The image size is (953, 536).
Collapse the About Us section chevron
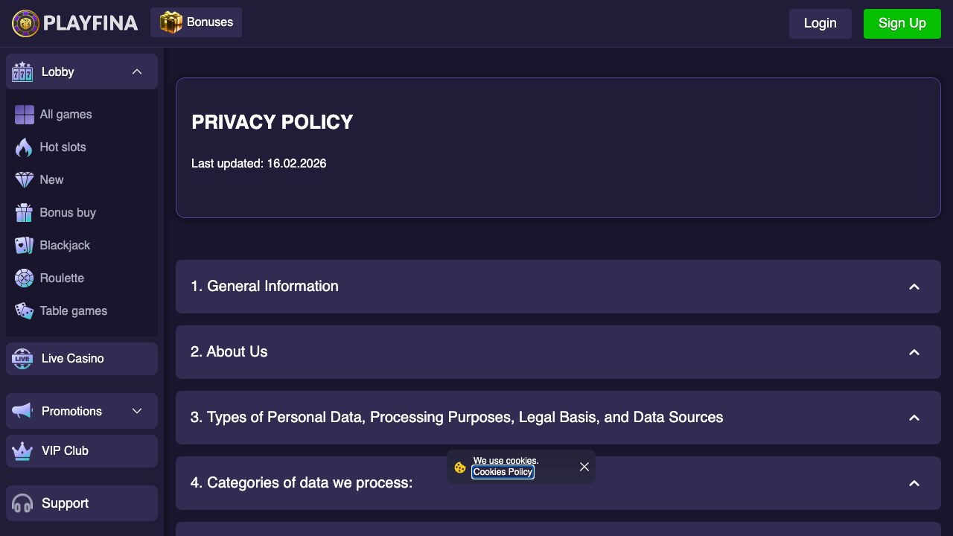(x=914, y=352)
